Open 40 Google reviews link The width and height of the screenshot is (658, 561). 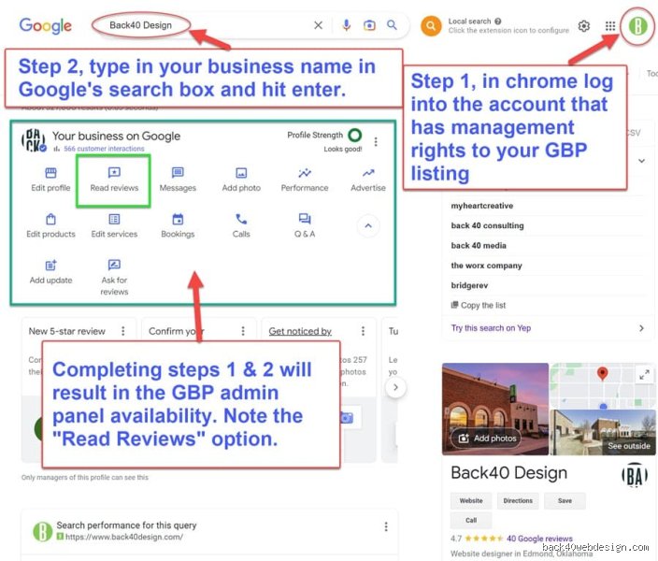tap(539, 539)
